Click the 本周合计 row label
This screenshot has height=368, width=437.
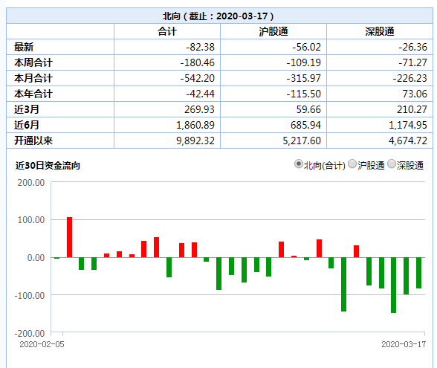point(33,62)
